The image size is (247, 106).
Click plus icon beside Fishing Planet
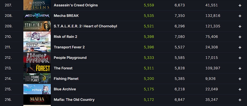(x=240, y=79)
